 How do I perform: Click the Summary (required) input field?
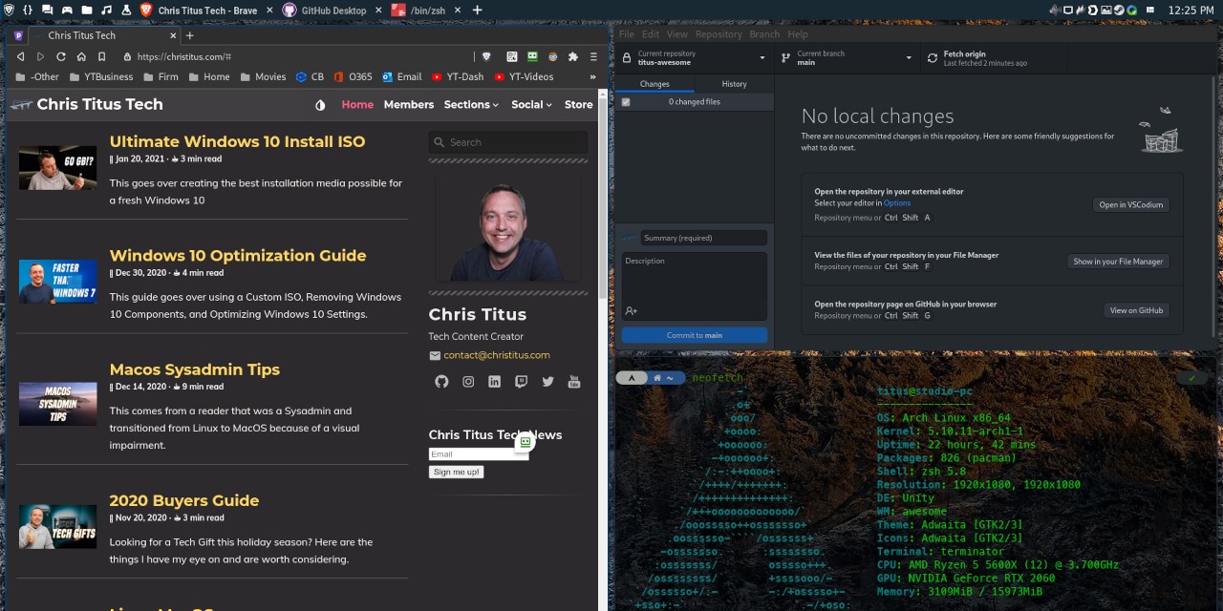tap(703, 238)
